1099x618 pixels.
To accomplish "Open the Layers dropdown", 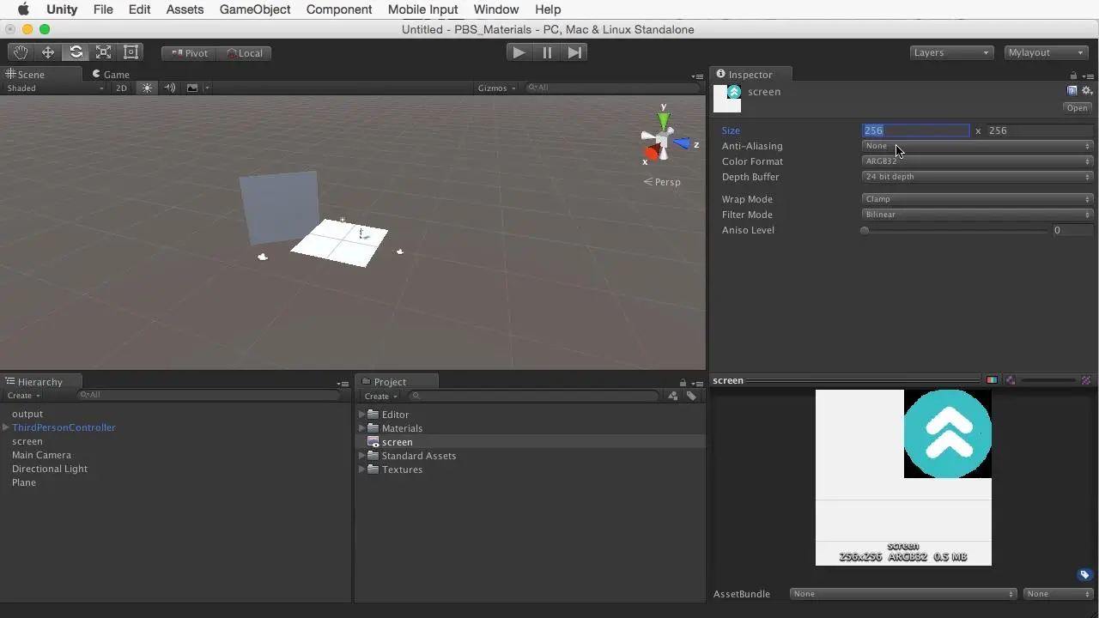I will click(952, 52).
